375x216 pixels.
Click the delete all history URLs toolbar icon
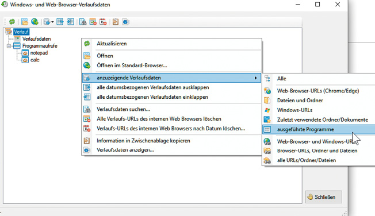(93, 22)
